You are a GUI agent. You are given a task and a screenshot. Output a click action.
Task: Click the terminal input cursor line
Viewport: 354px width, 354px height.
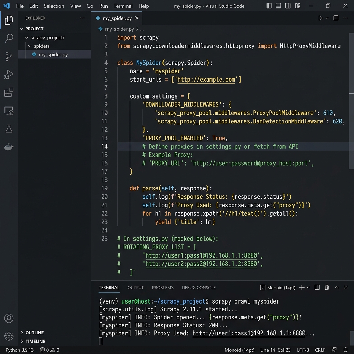(x=101, y=341)
